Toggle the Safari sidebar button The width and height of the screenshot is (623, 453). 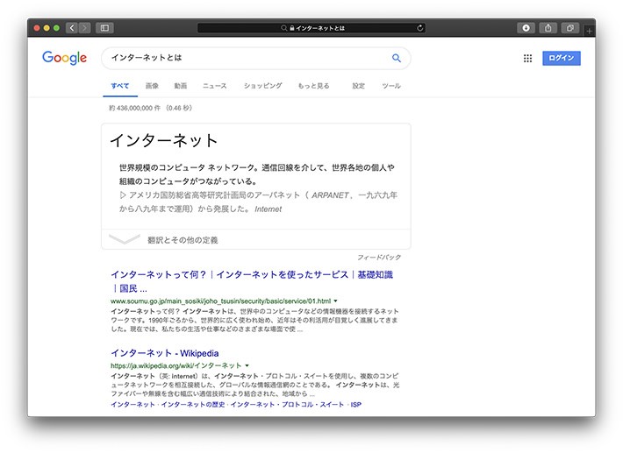pos(105,28)
